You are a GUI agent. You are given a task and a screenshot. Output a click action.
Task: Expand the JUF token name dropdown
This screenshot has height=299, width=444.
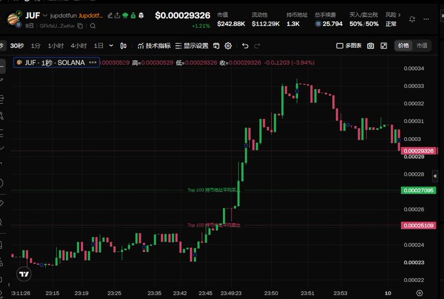(45, 15)
